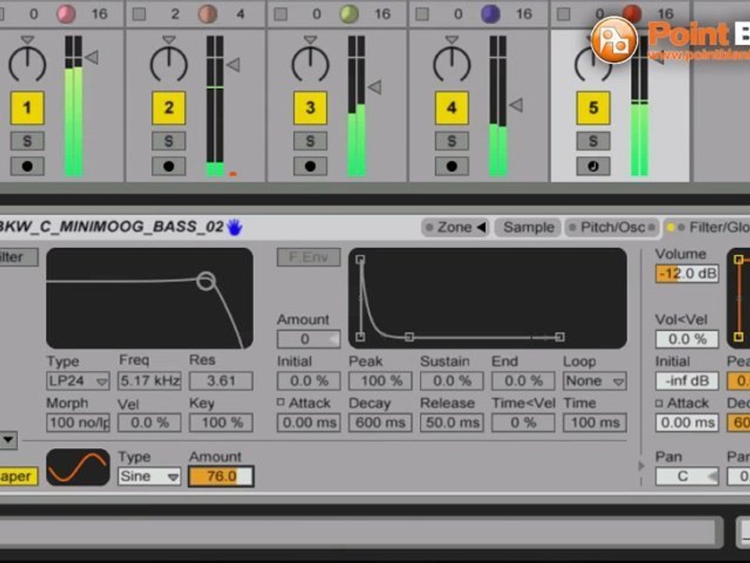Solo track 4
This screenshot has width=750, height=563.
click(452, 142)
